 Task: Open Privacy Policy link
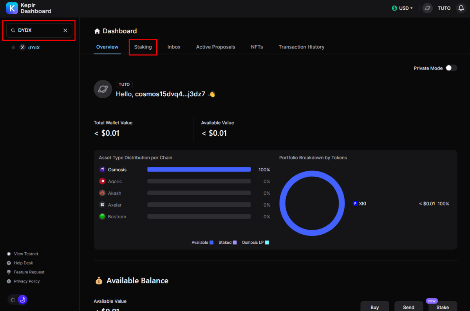(27, 281)
